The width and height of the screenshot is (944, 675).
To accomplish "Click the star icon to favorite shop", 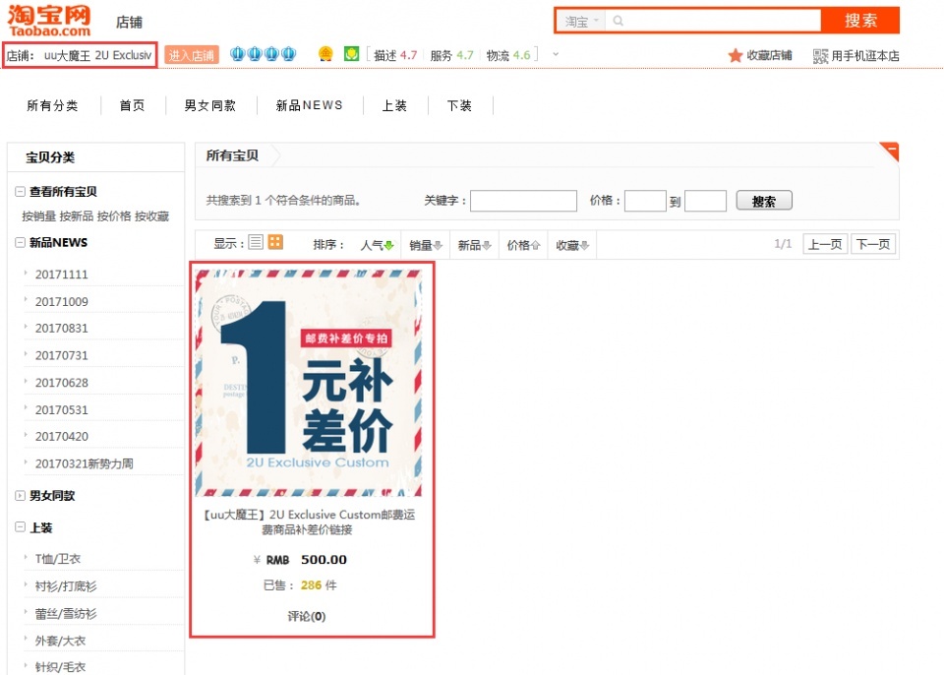I will click(735, 56).
